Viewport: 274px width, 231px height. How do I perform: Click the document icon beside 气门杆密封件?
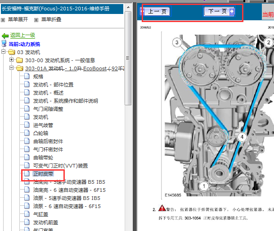pyautogui.click(x=27, y=149)
